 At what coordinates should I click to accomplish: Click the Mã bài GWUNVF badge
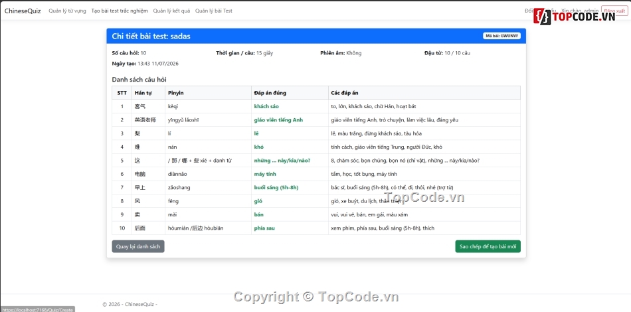[502, 36]
